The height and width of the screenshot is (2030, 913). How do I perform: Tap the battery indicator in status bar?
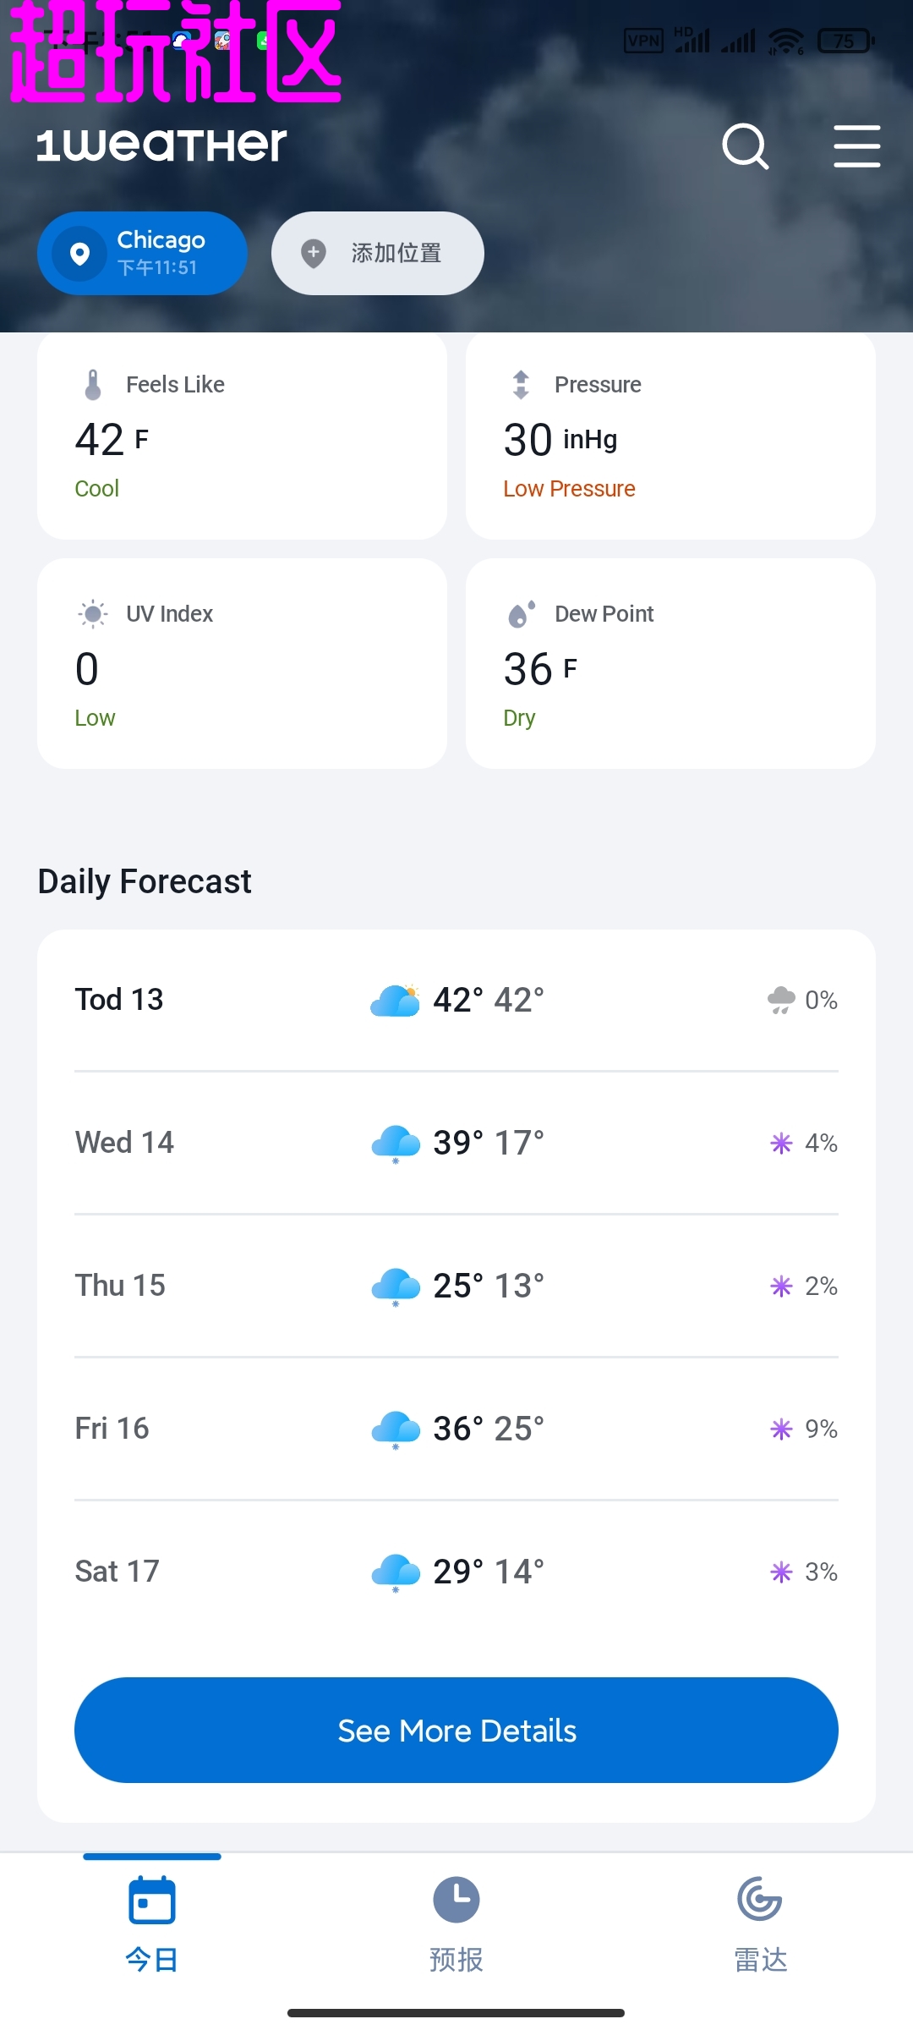pos(845,41)
